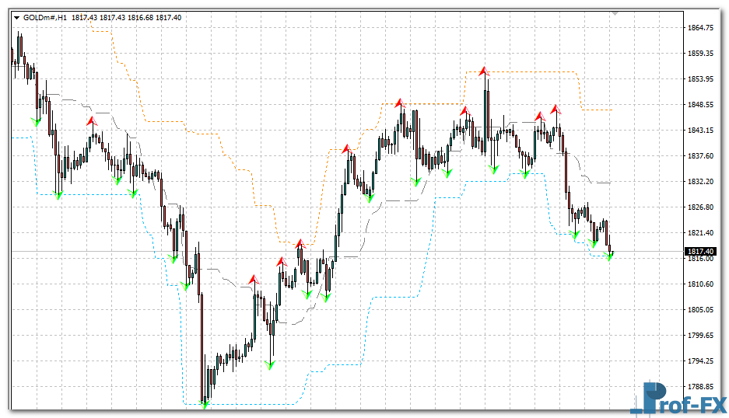Screen dimensions: 729x418
Task: Click the 1853.95 price scale label
Action: [700, 79]
